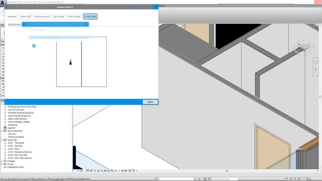Open the Revit application menu logo
Viewport: 322px width, 181px height.
point(3,3)
